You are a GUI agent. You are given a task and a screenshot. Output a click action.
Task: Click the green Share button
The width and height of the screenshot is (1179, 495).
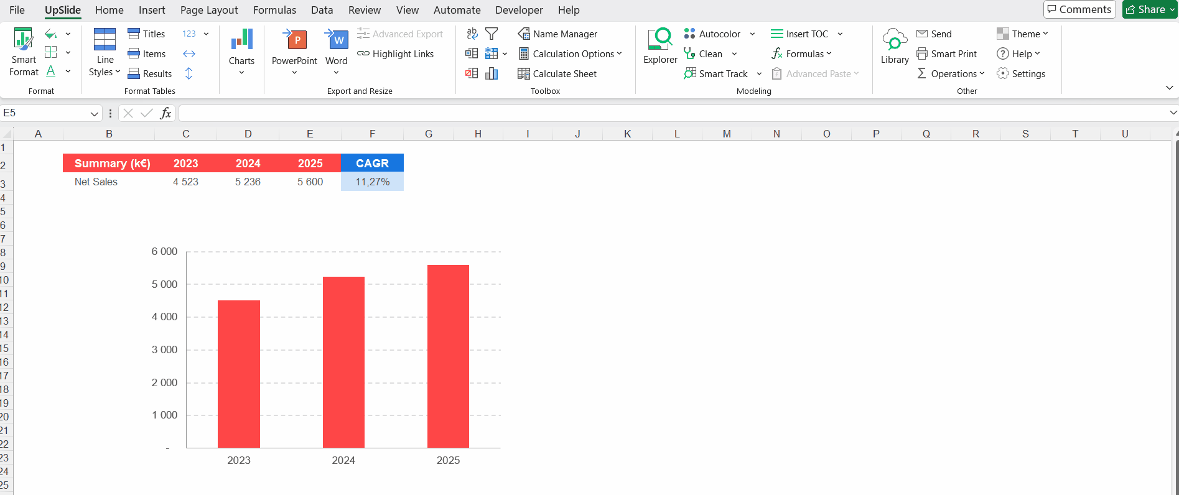[x=1150, y=9]
